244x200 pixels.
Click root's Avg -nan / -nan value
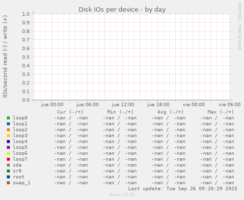click(168, 177)
